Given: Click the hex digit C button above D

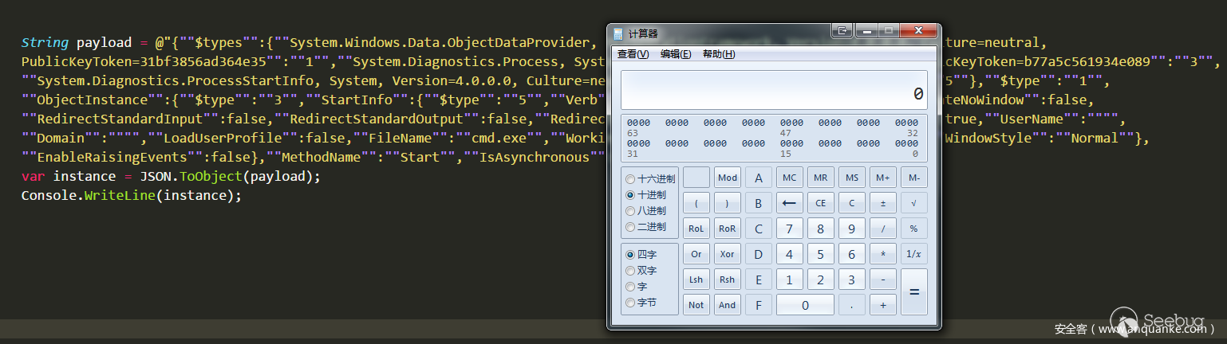Looking at the screenshot, I should pyautogui.click(x=758, y=229).
